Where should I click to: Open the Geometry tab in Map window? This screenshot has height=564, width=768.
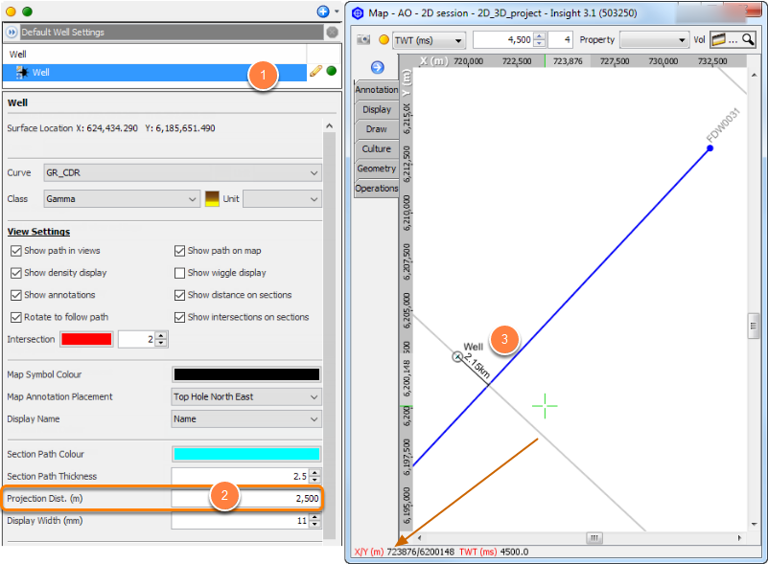(x=377, y=169)
